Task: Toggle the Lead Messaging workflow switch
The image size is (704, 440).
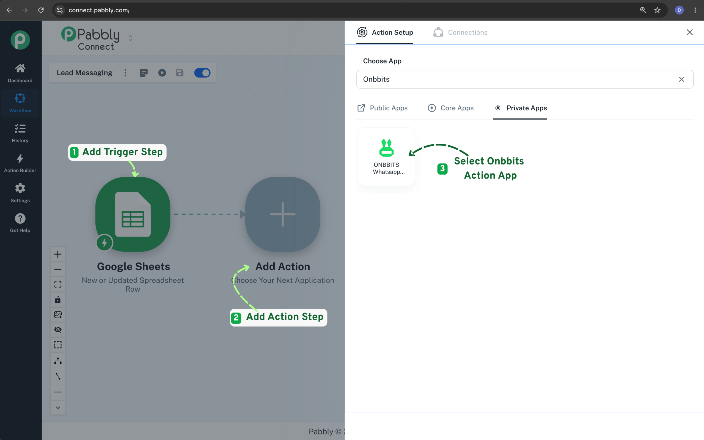Action: [202, 73]
